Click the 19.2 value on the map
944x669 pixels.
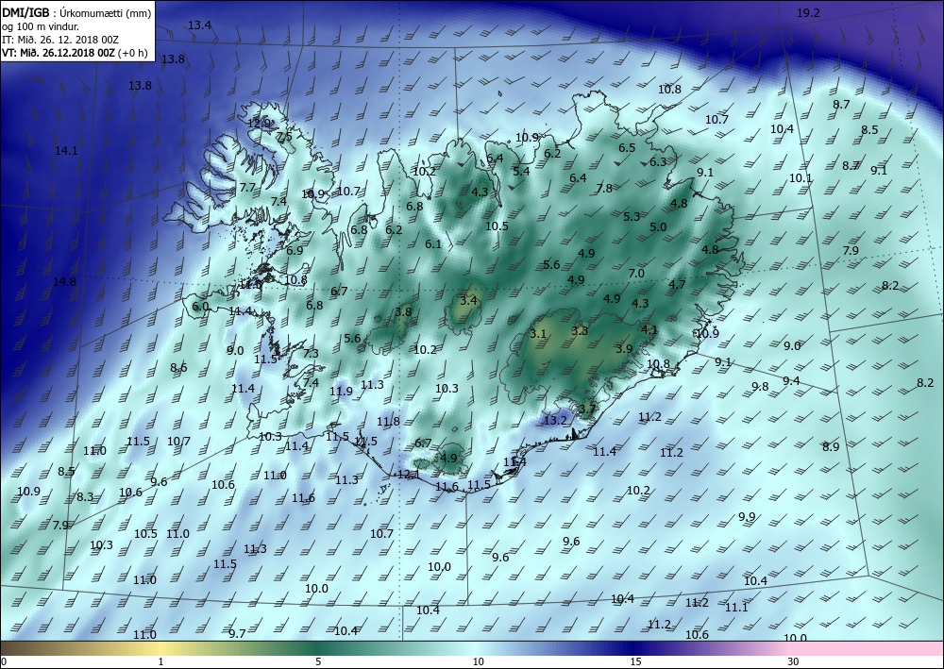click(808, 12)
